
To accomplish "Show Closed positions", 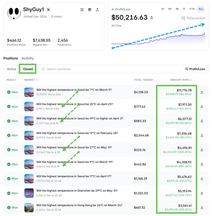I will (x=28, y=69).
